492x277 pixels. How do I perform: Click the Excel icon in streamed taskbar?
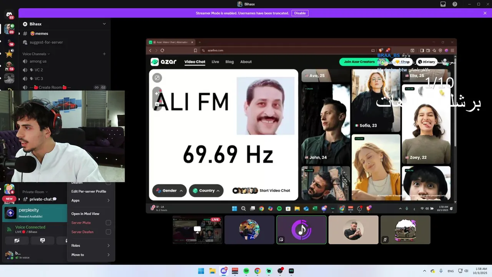tap(315, 209)
